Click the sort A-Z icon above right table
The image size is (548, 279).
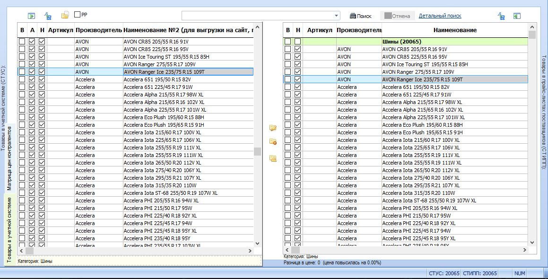(501, 16)
